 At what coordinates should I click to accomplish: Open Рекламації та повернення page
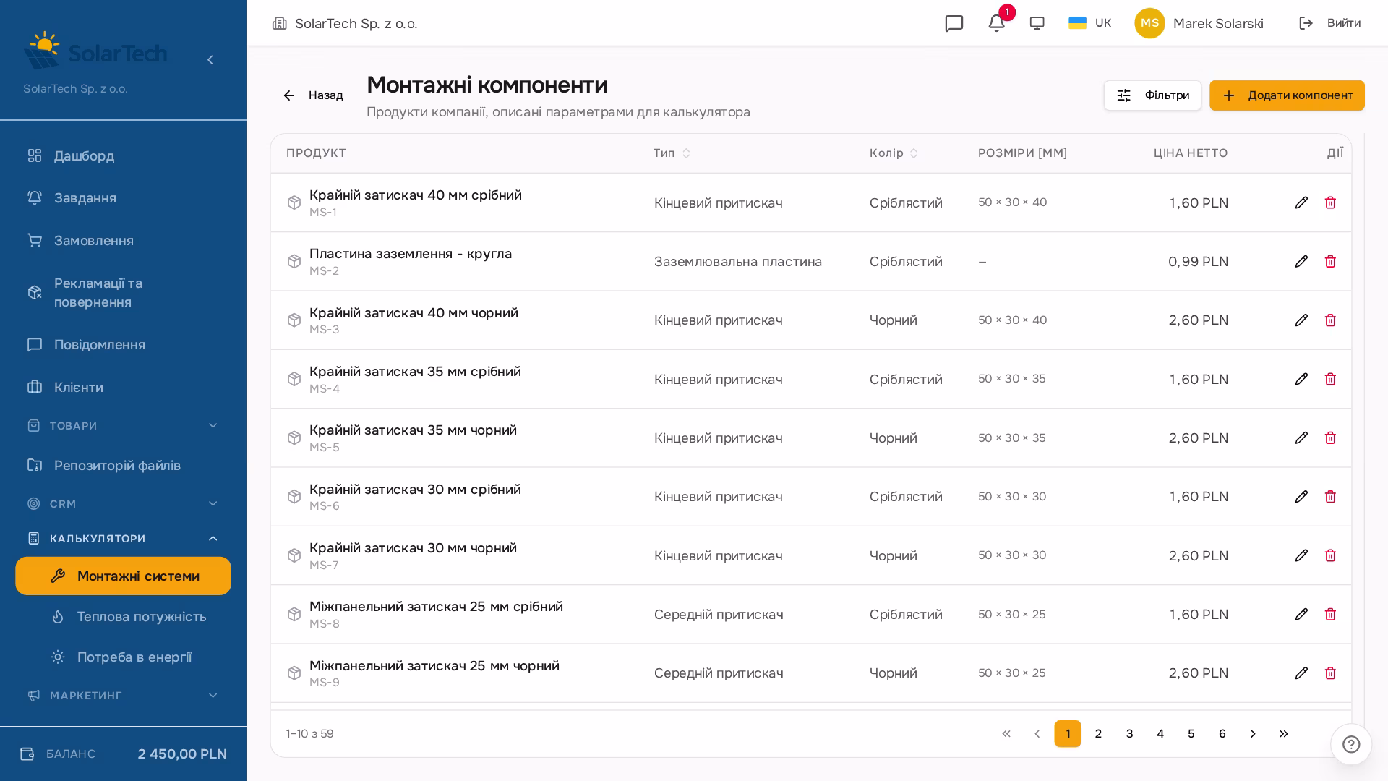pos(123,293)
